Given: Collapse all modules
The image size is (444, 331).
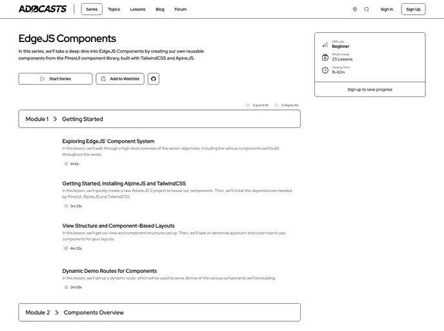Looking at the screenshot, I should pyautogui.click(x=286, y=105).
